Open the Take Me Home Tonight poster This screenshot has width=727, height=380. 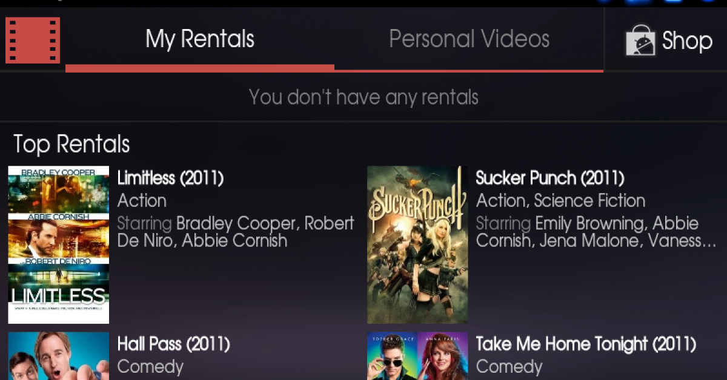click(x=417, y=356)
